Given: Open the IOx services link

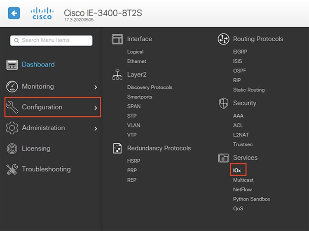Looking at the screenshot, I should (x=237, y=170).
